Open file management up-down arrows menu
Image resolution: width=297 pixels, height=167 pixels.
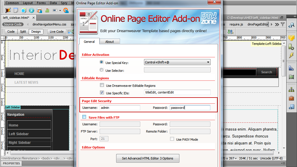pyautogui.click(x=230, y=32)
